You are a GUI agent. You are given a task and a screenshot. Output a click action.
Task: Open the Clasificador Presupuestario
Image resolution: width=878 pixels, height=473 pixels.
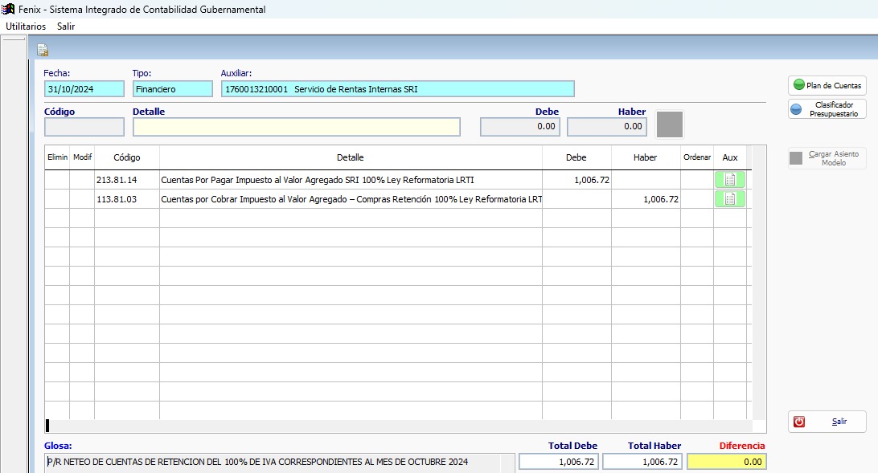[x=827, y=109]
